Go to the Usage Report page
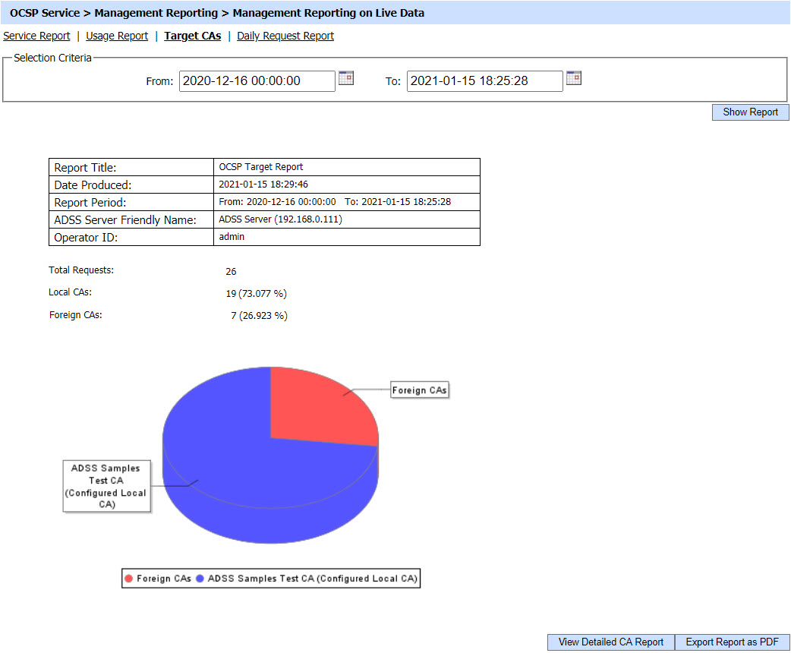791x653 pixels. [117, 36]
